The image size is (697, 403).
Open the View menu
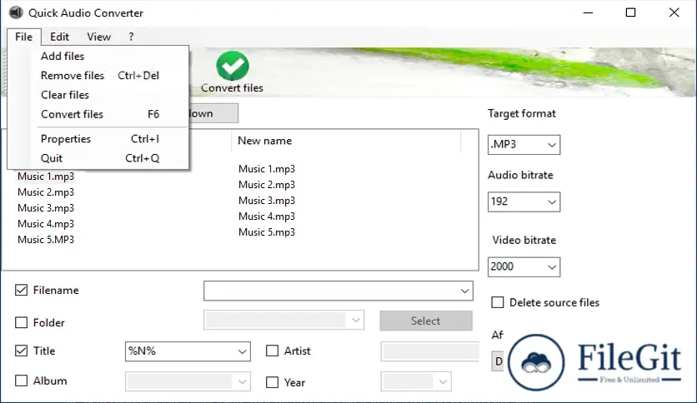point(98,37)
